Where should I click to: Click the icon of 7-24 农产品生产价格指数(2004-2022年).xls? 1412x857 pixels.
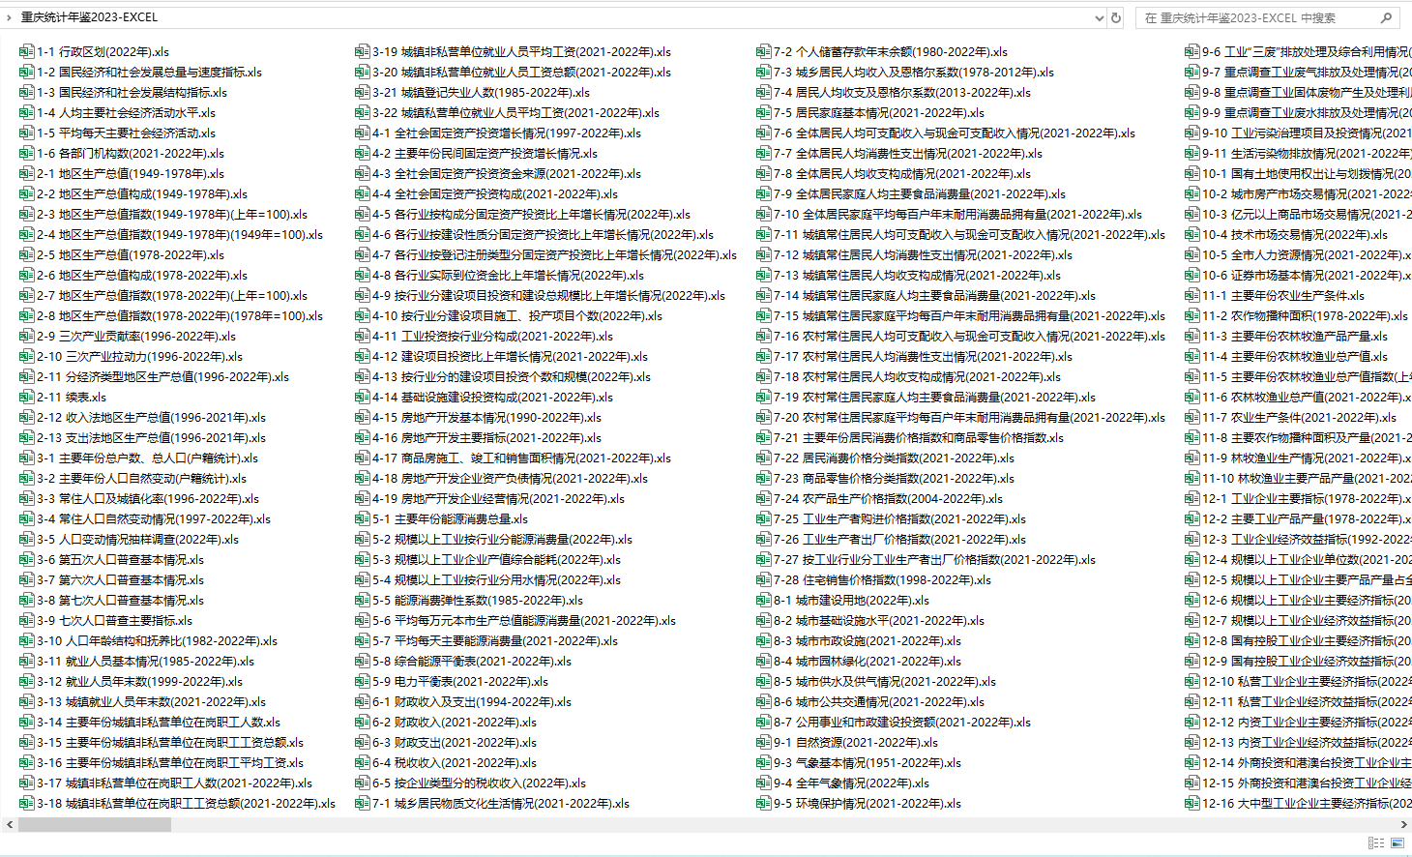pyautogui.click(x=764, y=498)
